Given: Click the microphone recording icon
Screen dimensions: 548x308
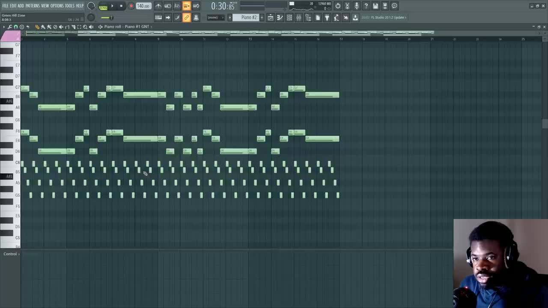Looking at the screenshot, I should coord(357,6).
